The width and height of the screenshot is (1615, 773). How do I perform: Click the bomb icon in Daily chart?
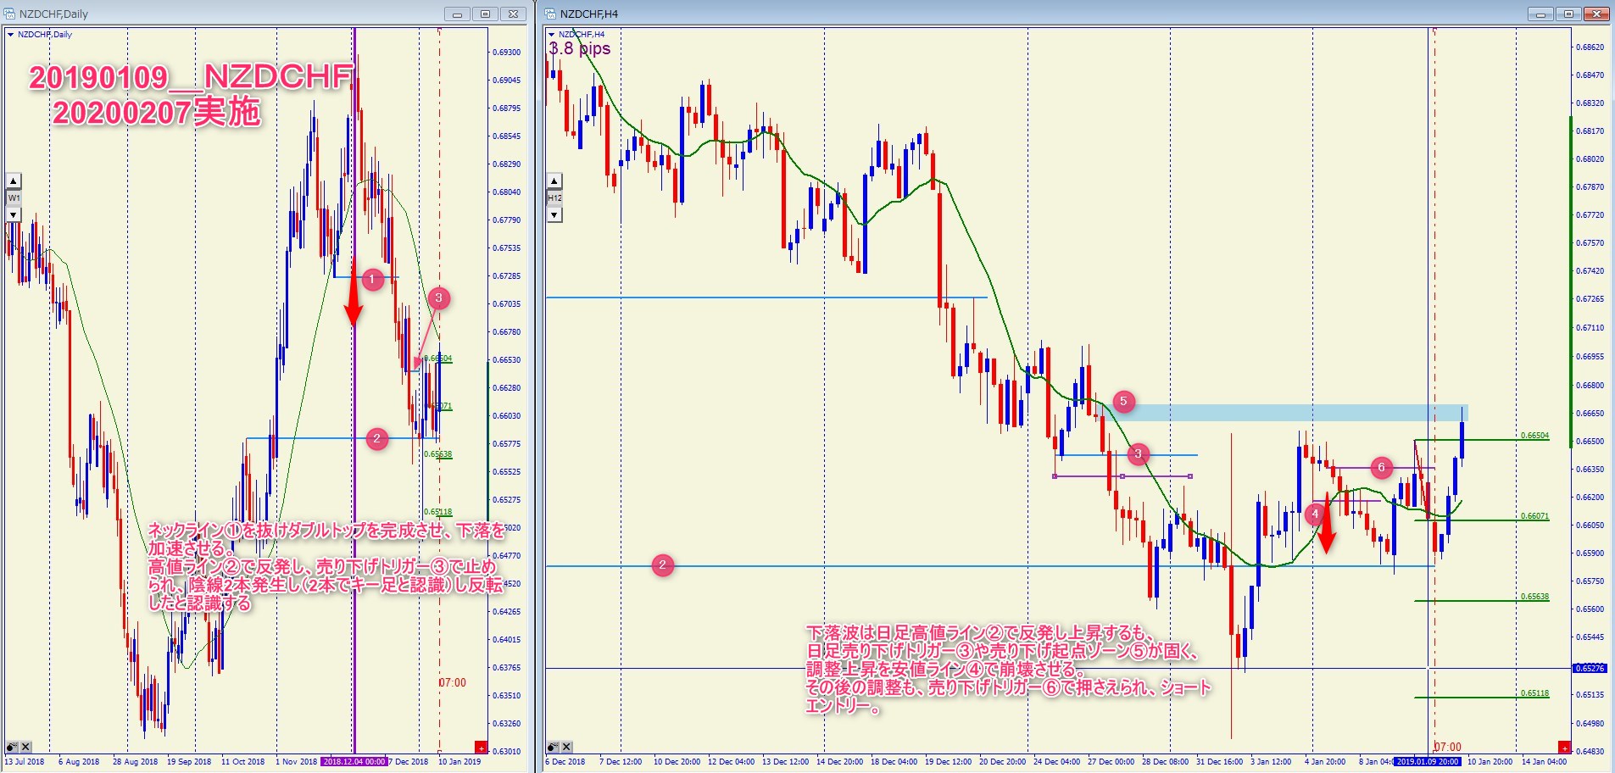(x=12, y=747)
